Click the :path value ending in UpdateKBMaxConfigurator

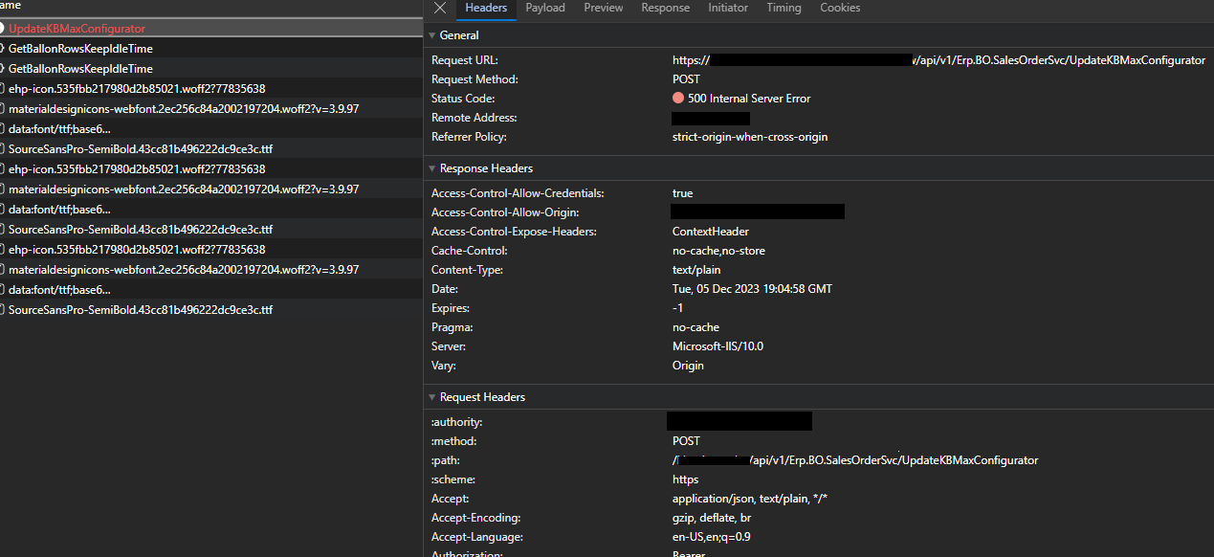[855, 460]
